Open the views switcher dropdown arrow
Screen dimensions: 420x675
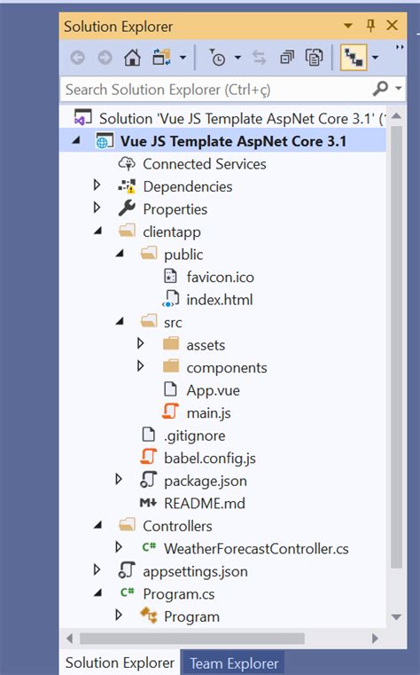click(x=183, y=58)
